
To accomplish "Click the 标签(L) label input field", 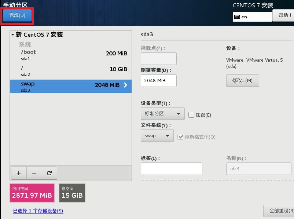I will 172,169.
